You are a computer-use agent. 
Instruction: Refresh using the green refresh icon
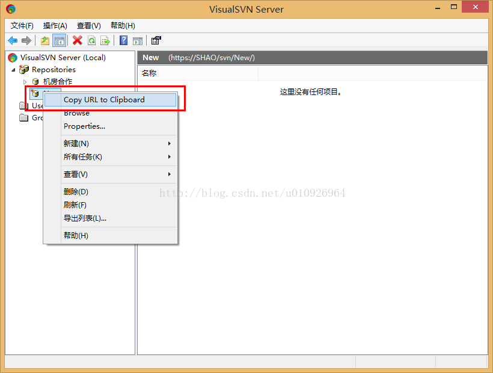(x=91, y=40)
